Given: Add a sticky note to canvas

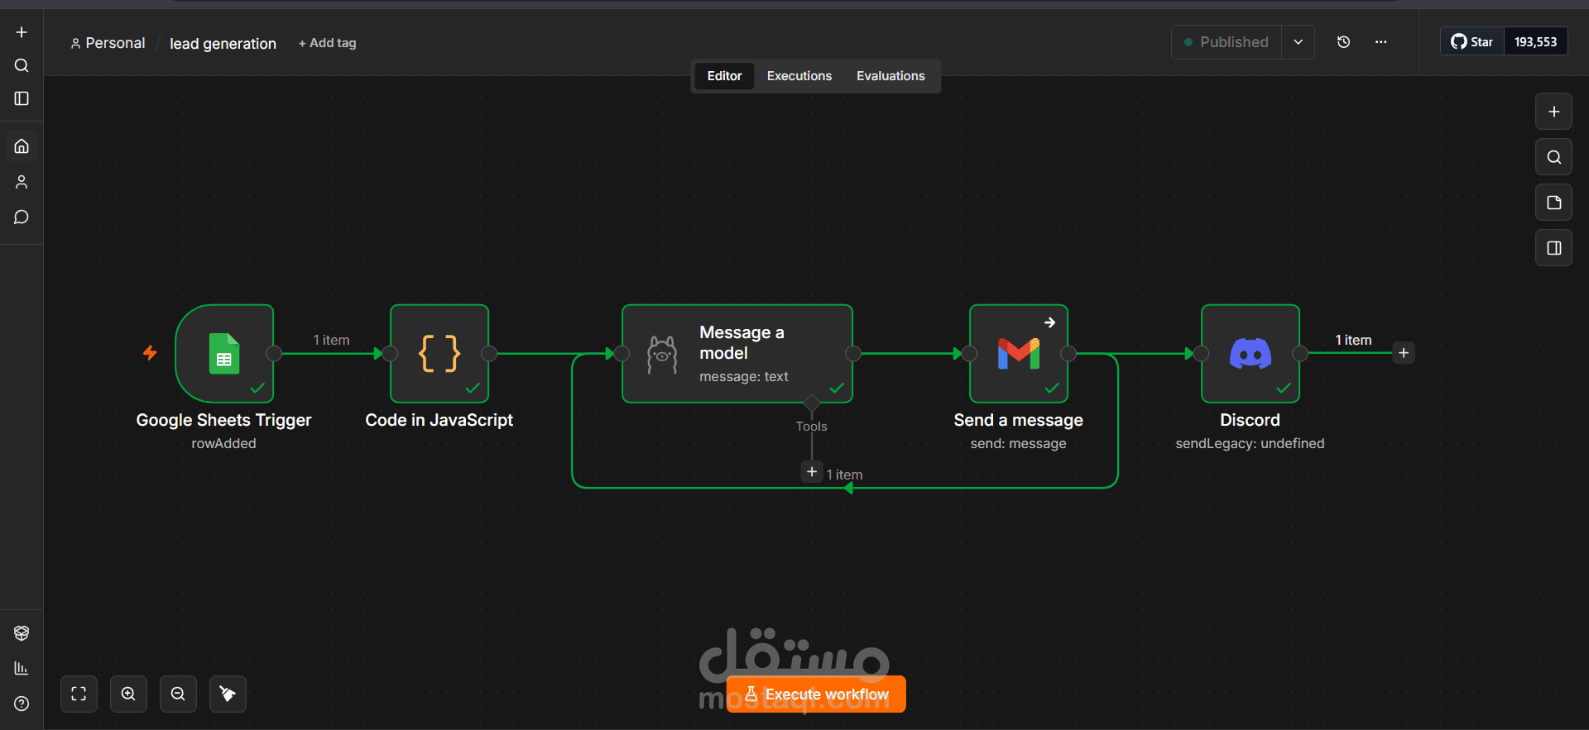Looking at the screenshot, I should click(1554, 203).
